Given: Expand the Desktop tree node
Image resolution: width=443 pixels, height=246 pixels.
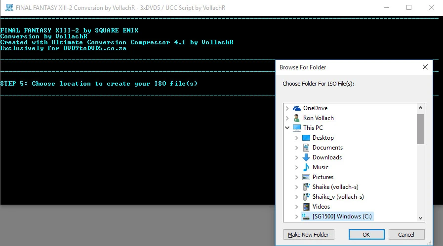Looking at the screenshot, I should [296, 138].
